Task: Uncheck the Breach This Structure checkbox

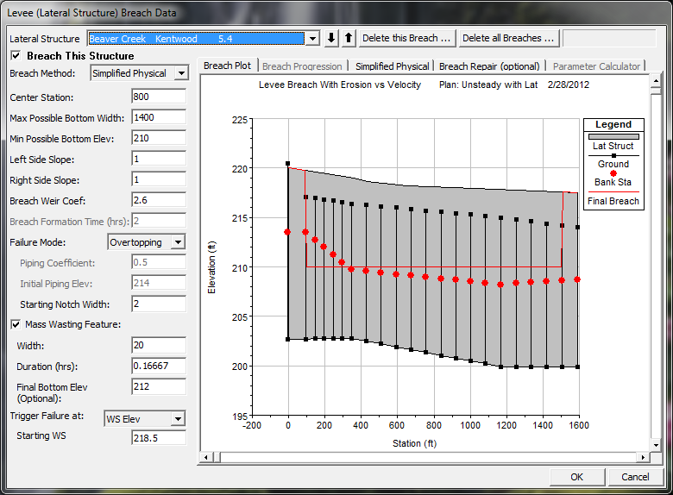Action: coord(16,56)
